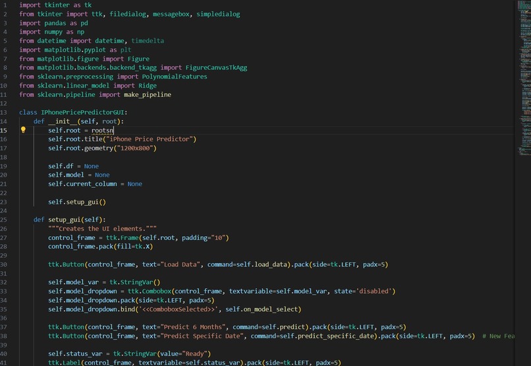Screen dimensions: 531x366
Task: Click 'Ridge' import on line 10
Action: click(148, 86)
